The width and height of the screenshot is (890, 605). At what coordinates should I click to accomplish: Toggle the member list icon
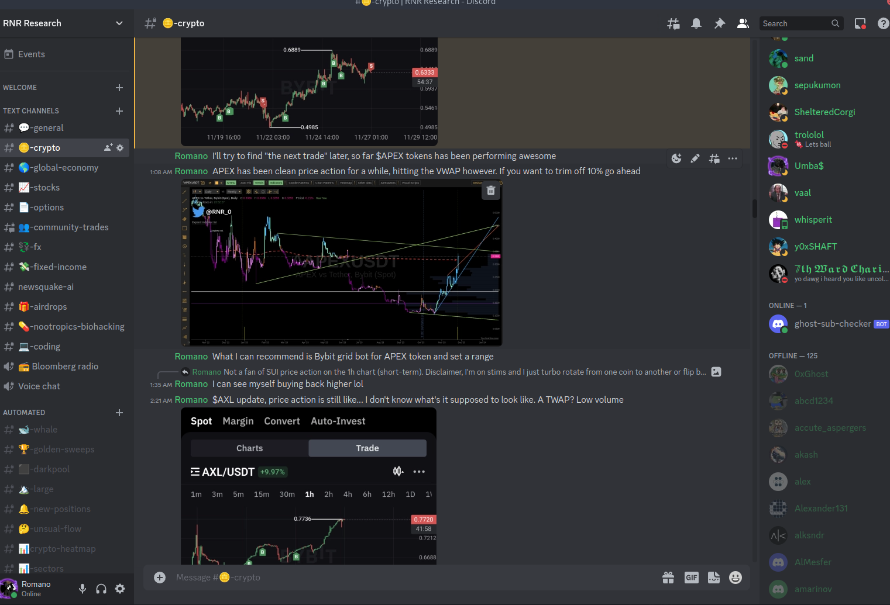click(x=743, y=23)
